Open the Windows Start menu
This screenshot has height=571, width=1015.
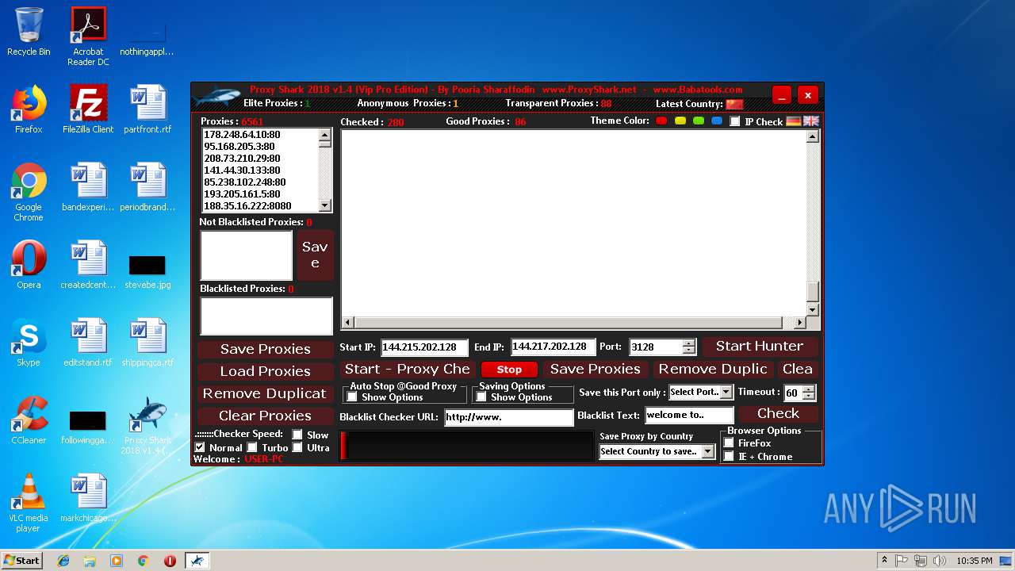(x=21, y=561)
